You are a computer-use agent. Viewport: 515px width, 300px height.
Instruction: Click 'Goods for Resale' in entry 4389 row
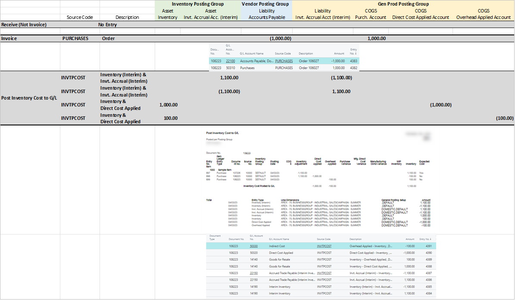pyautogui.click(x=280, y=259)
